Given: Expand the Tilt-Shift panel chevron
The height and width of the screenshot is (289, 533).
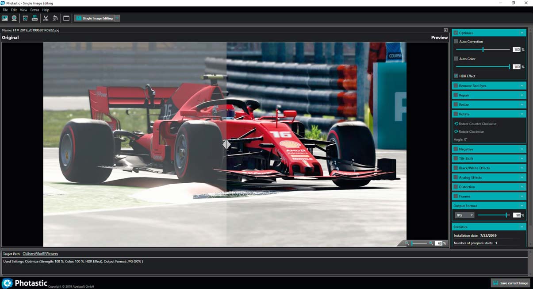Looking at the screenshot, I should [522, 158].
